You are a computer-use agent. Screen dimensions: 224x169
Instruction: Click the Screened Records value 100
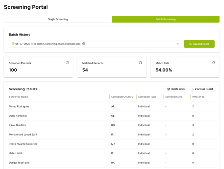point(13,70)
